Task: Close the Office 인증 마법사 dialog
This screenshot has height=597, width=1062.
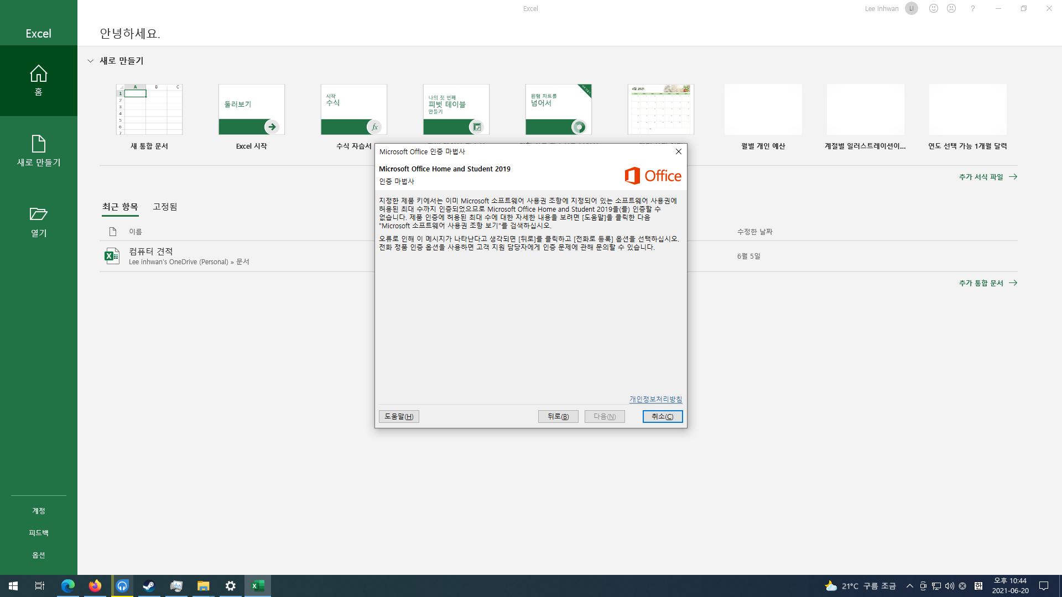Action: (678, 151)
